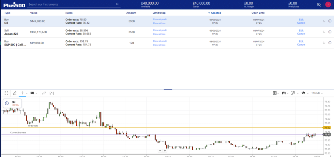This screenshot has width=334, height=157.
Task: Set Close at loss for Oil
Action: click(159, 23)
